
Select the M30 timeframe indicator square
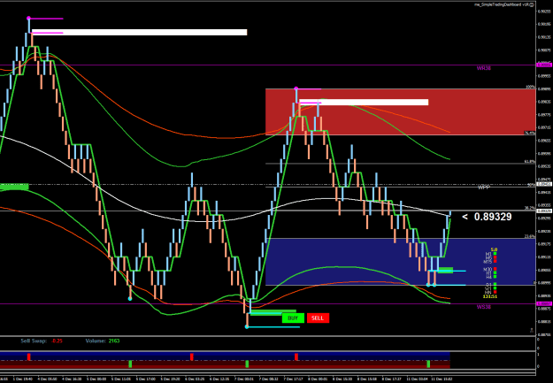pos(495,269)
